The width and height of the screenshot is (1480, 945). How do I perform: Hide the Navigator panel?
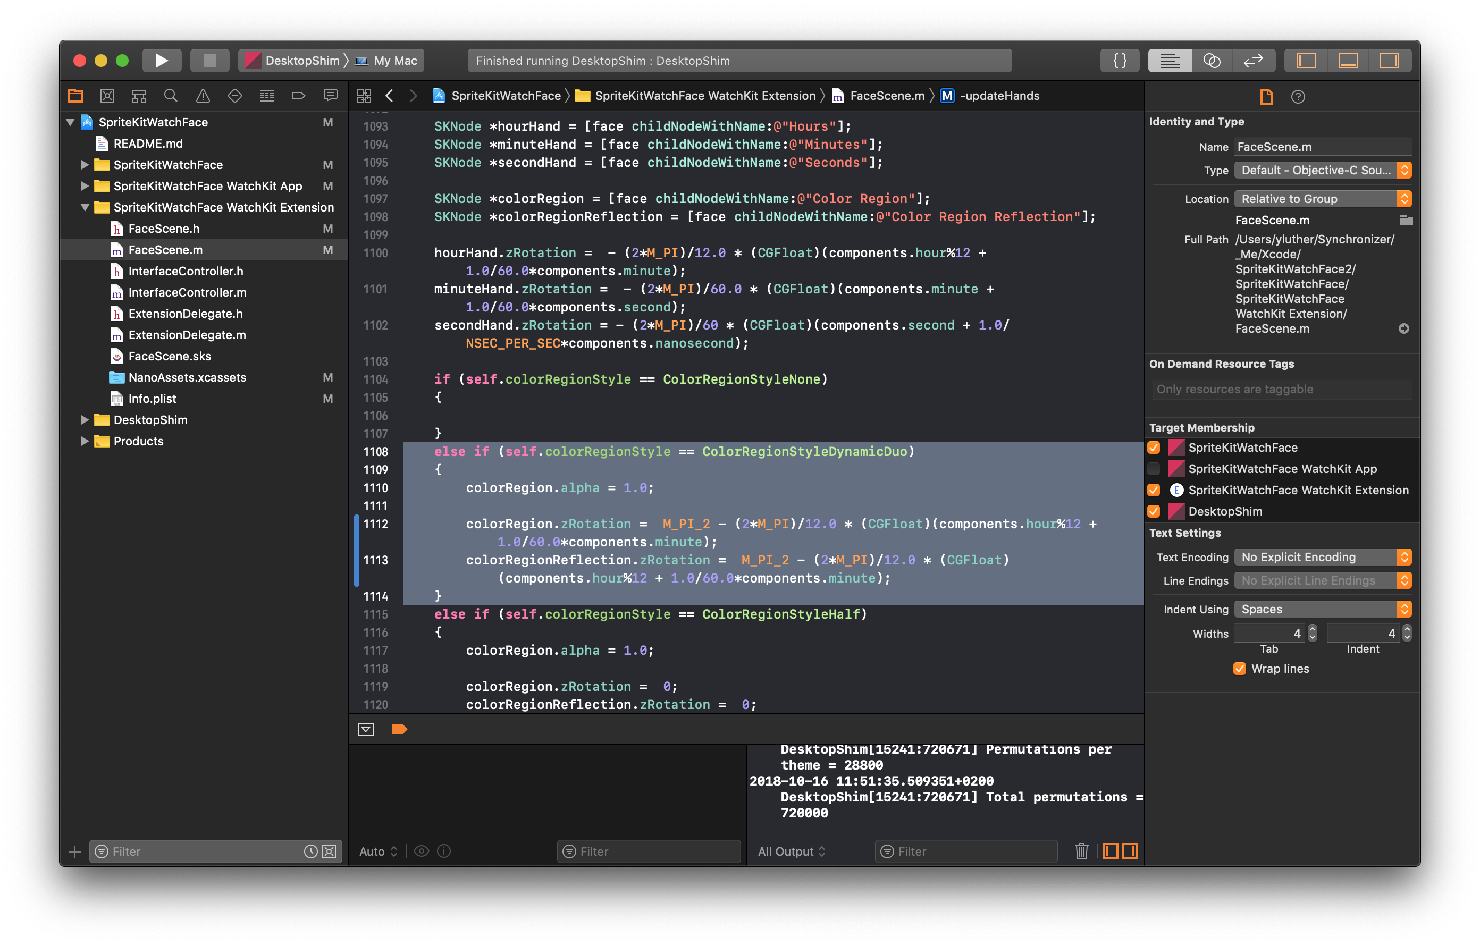[x=1307, y=60]
